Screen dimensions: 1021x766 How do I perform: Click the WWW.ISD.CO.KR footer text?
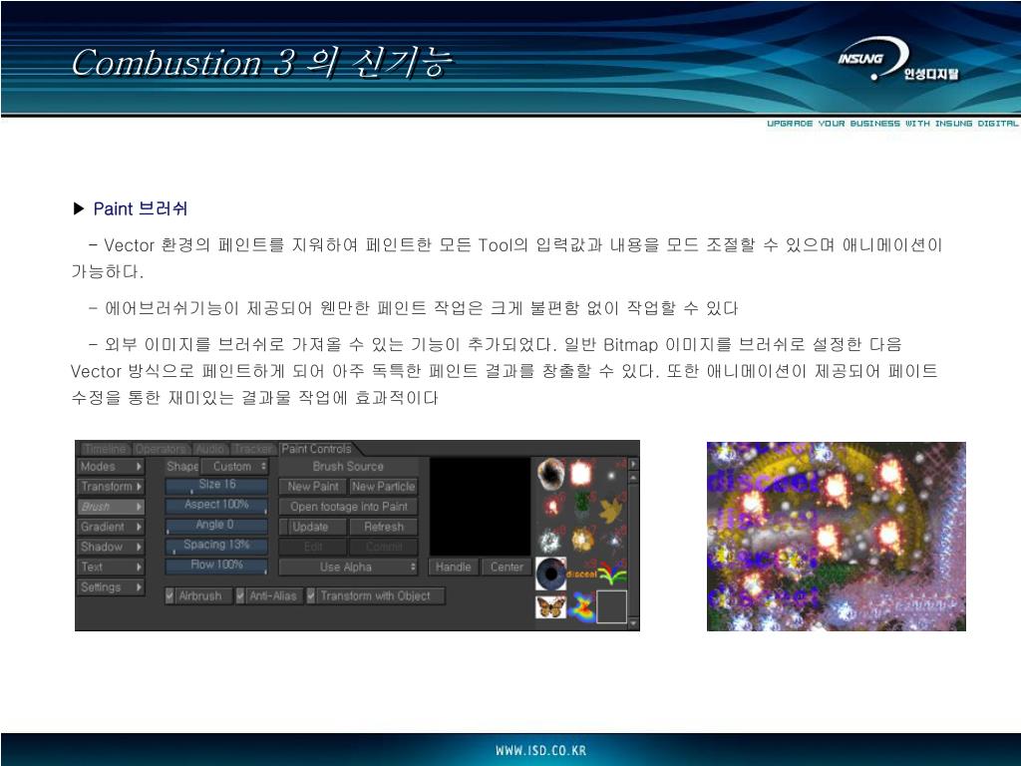click(540, 750)
